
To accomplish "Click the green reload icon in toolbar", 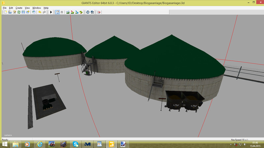I will pyautogui.click(x=19, y=12).
